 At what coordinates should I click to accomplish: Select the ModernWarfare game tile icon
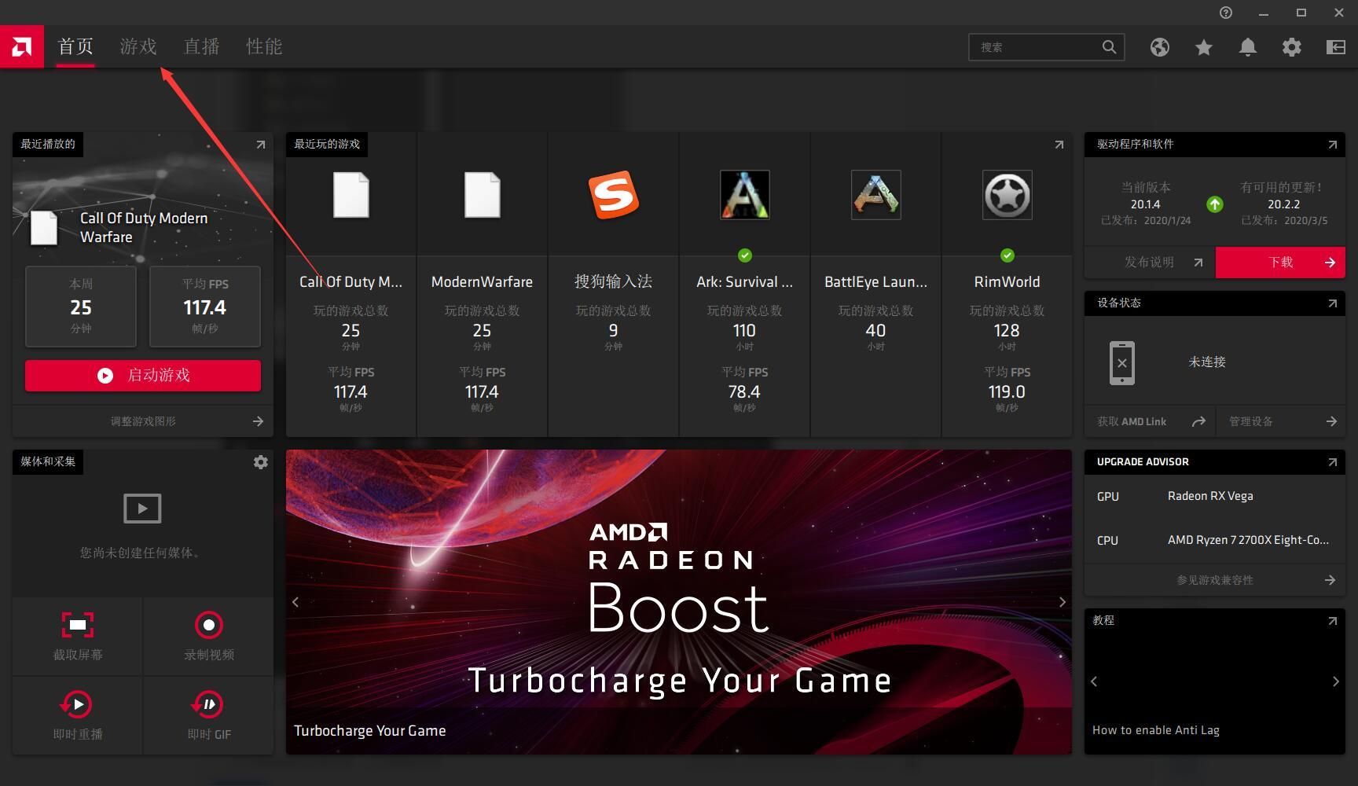click(x=482, y=195)
